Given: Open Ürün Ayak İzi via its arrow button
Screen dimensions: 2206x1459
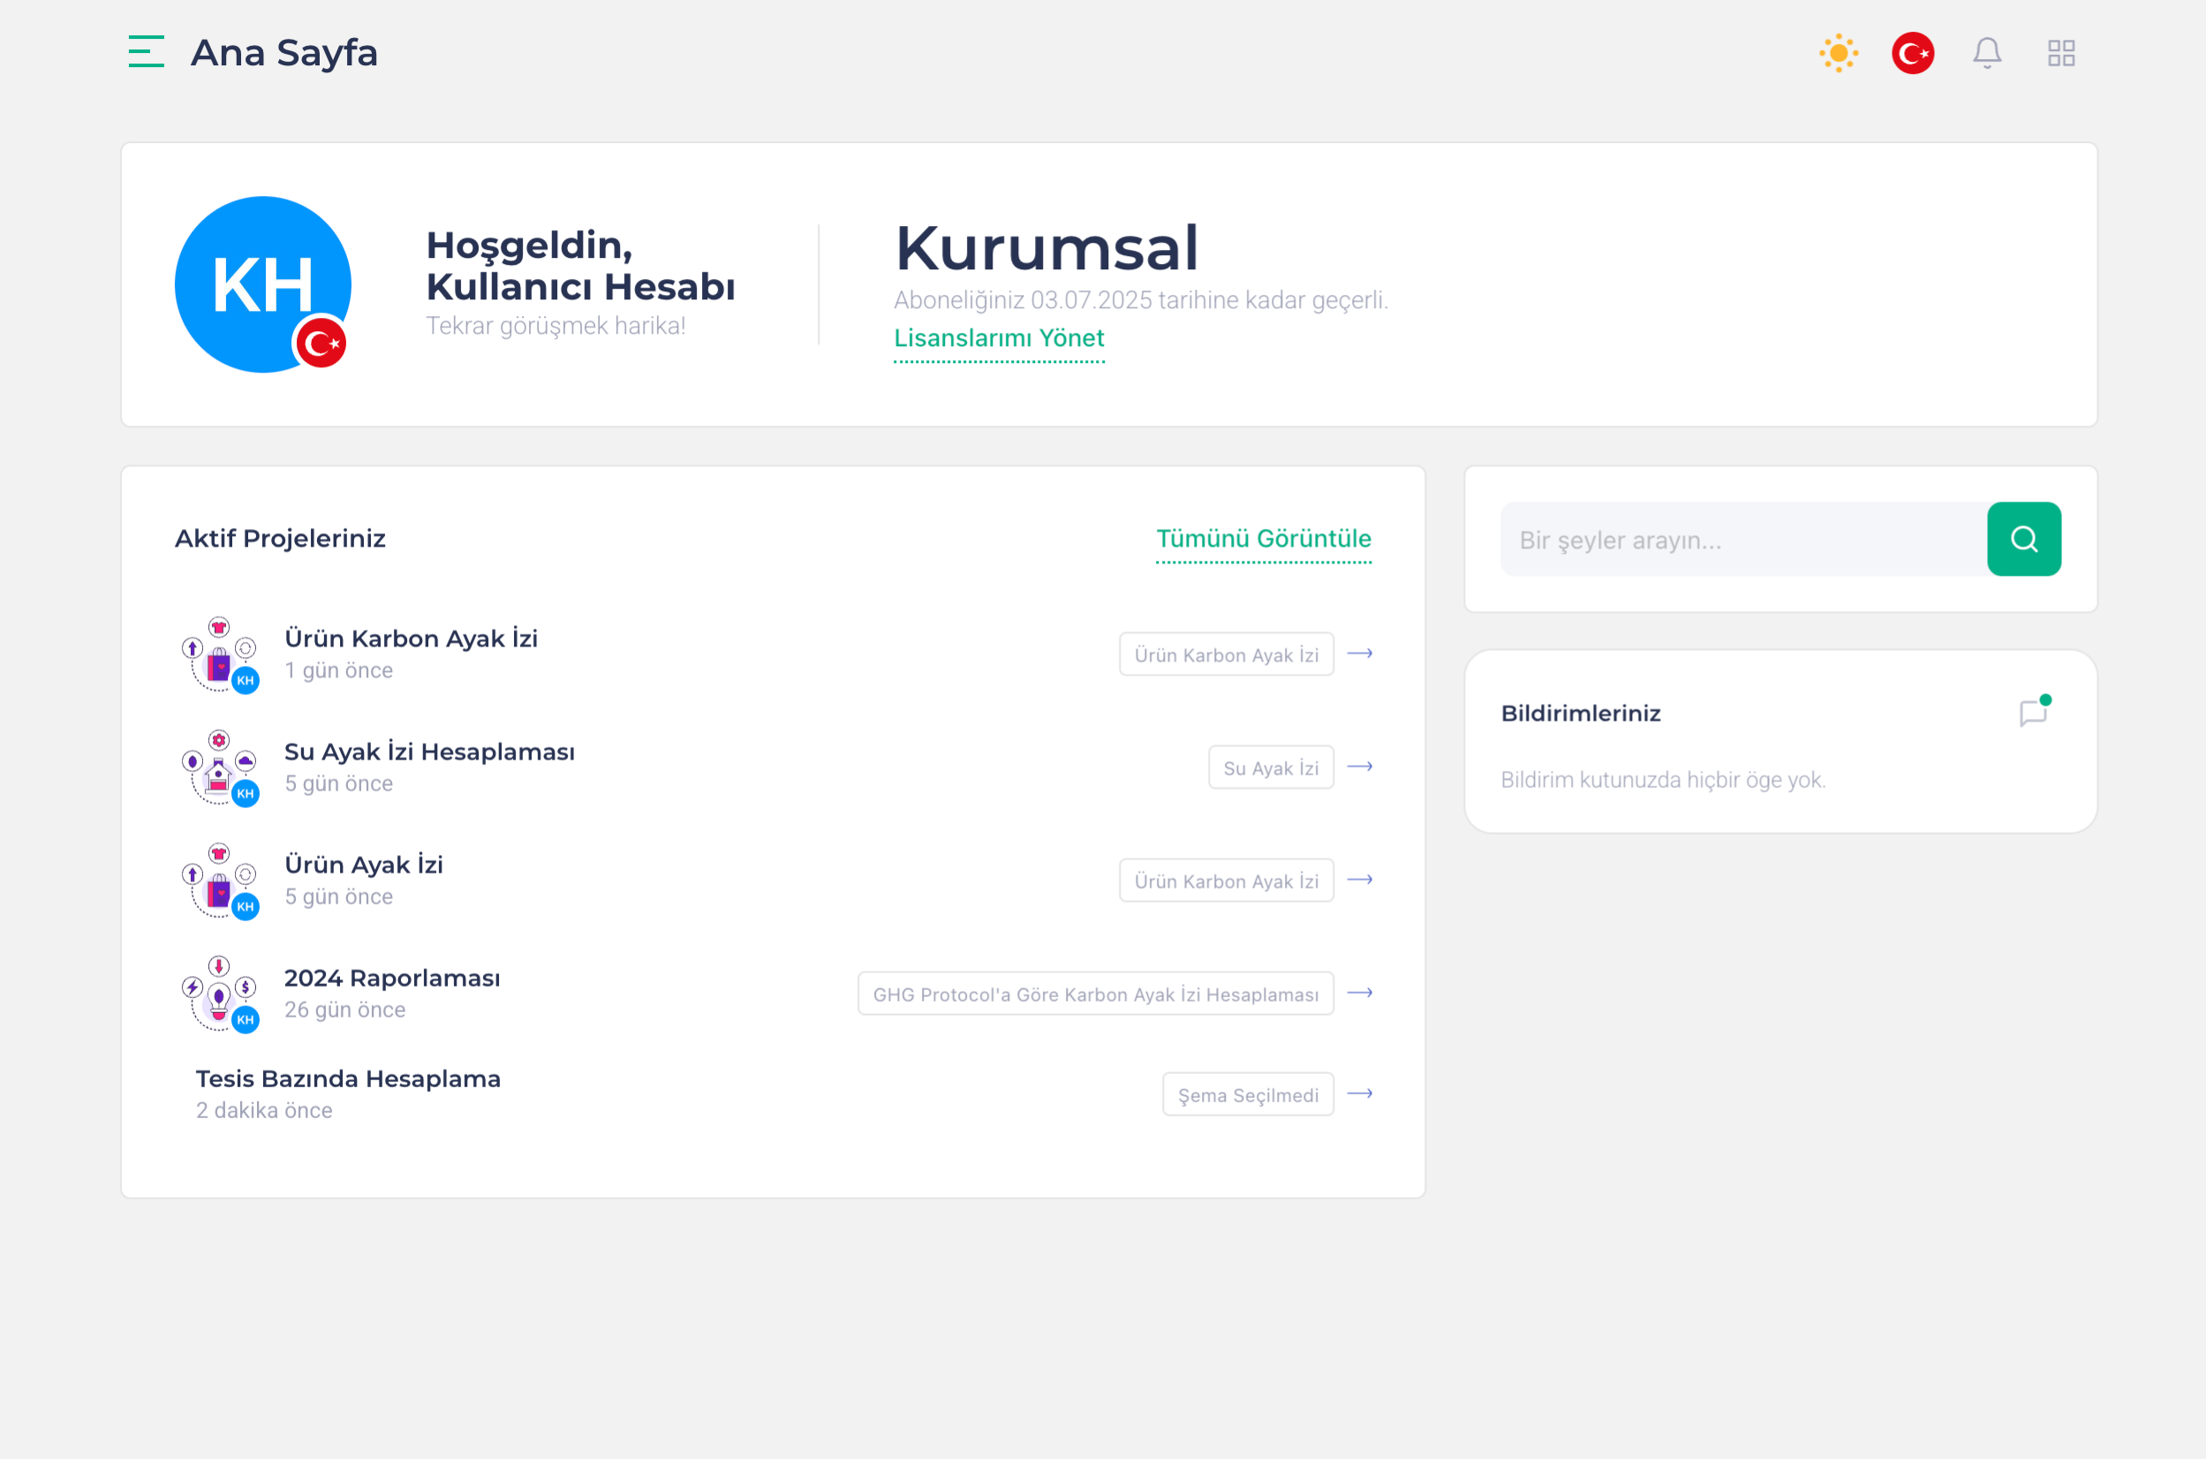Looking at the screenshot, I should (x=1361, y=880).
